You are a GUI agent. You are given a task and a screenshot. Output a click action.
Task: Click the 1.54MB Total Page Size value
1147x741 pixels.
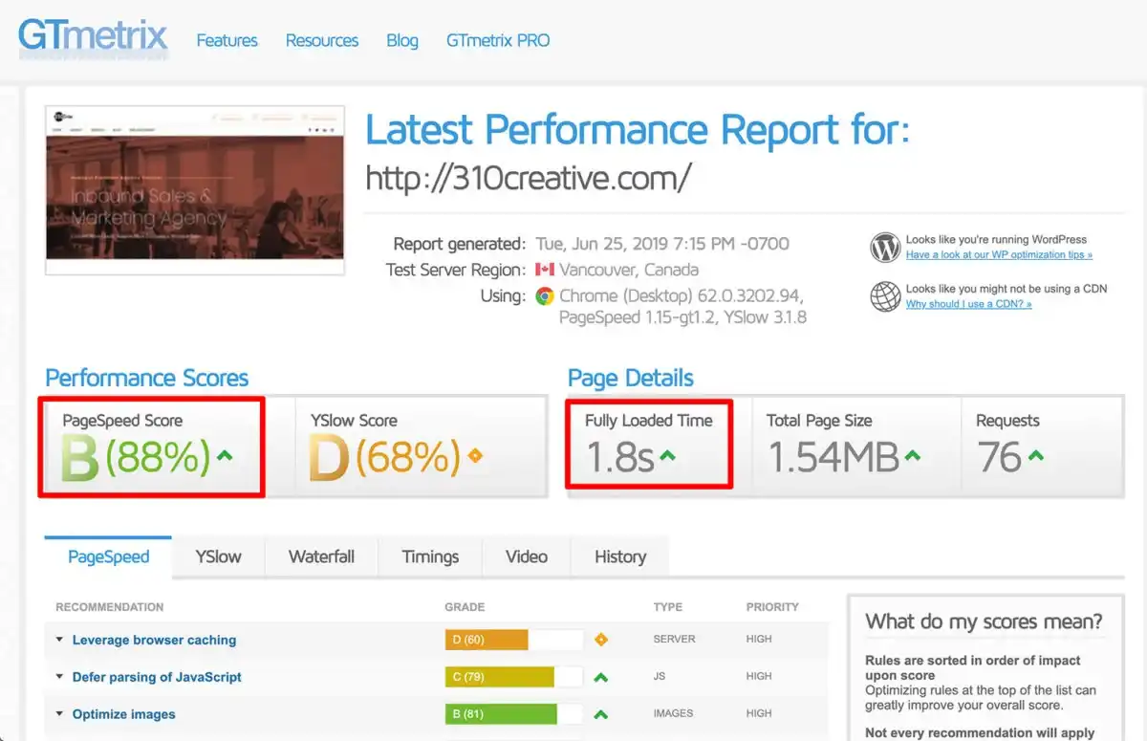pyautogui.click(x=833, y=457)
